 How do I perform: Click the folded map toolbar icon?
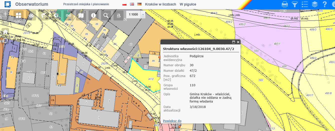(81, 15)
